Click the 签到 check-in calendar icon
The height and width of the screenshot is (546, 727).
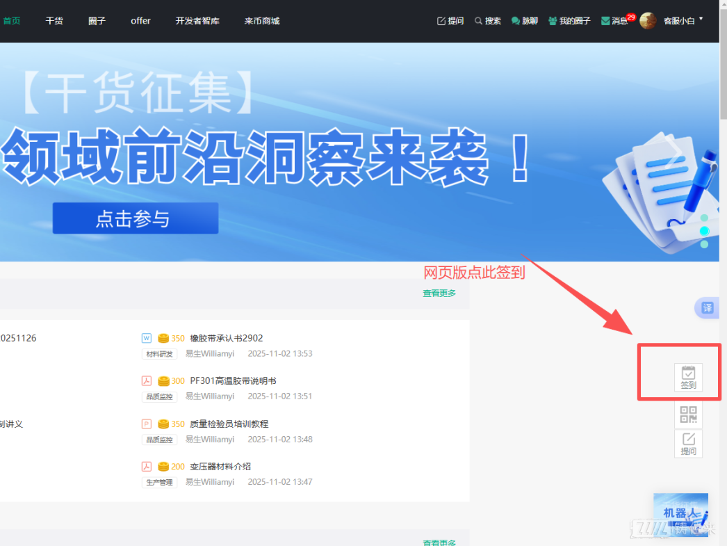(688, 376)
